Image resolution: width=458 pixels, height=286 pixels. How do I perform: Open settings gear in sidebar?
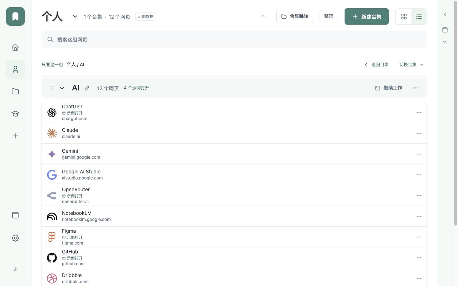tap(15, 238)
